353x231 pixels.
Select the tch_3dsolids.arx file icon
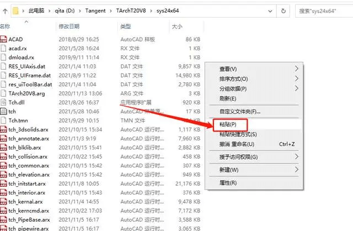(x=3, y=129)
